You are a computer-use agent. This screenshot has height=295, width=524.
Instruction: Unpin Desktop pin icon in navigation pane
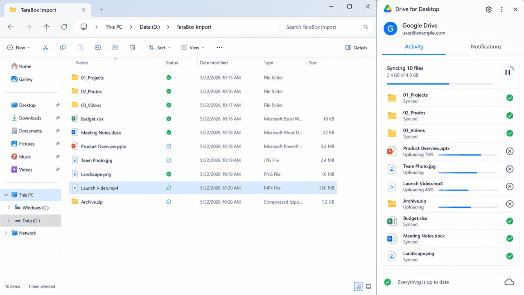58,105
